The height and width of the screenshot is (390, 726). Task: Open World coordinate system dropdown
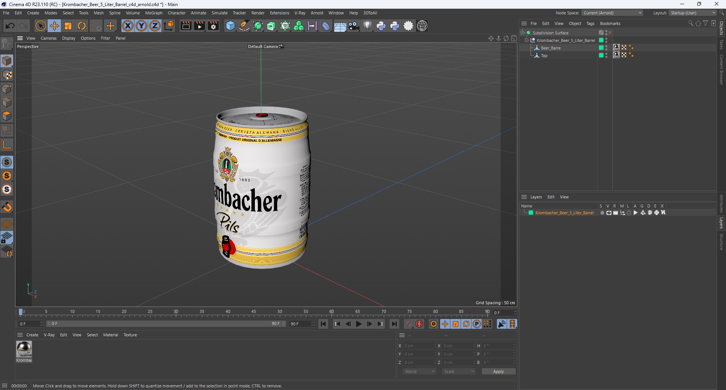420,371
